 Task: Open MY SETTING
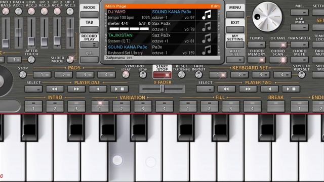235,44
